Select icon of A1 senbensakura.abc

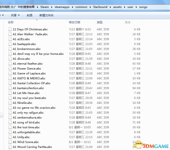tap(10, 117)
